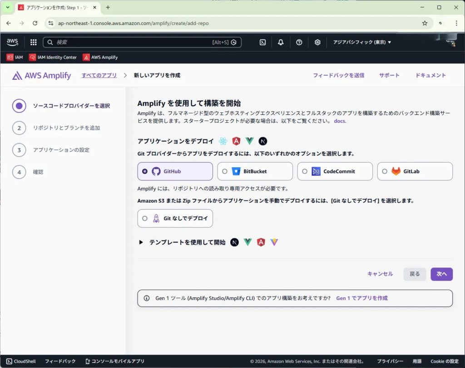Bookmark this page with the star icon
The image size is (465, 368).
click(425, 23)
